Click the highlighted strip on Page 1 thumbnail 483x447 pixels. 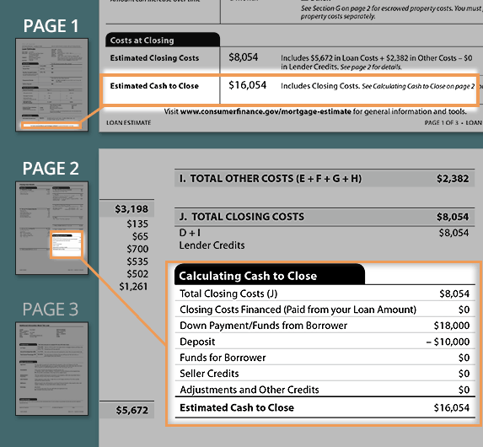coord(51,126)
